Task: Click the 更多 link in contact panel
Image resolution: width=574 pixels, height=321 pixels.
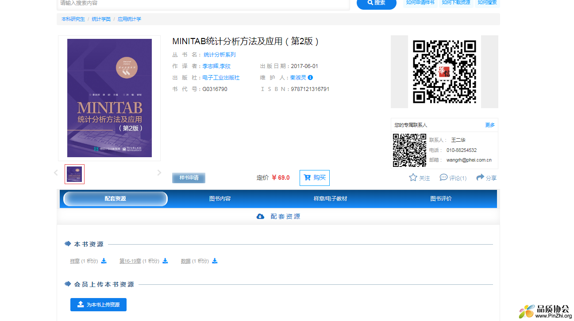Action: (490, 125)
